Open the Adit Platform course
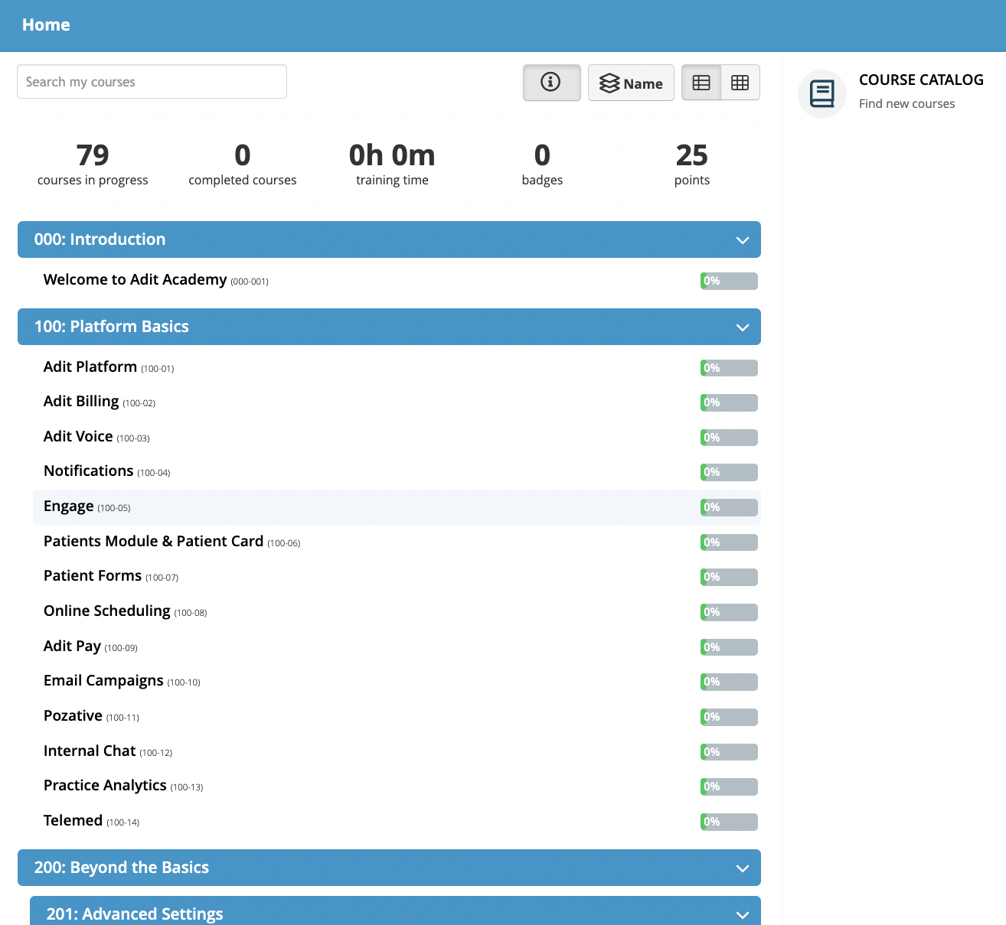The image size is (1006, 925). (x=90, y=367)
